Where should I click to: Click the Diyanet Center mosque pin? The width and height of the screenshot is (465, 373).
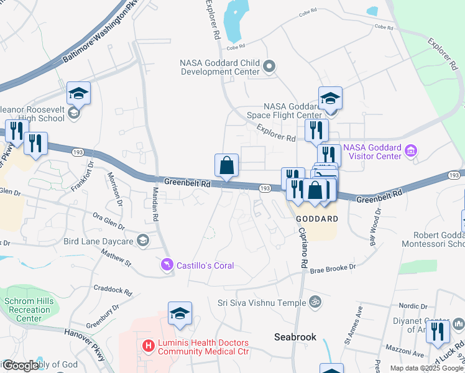459,325
